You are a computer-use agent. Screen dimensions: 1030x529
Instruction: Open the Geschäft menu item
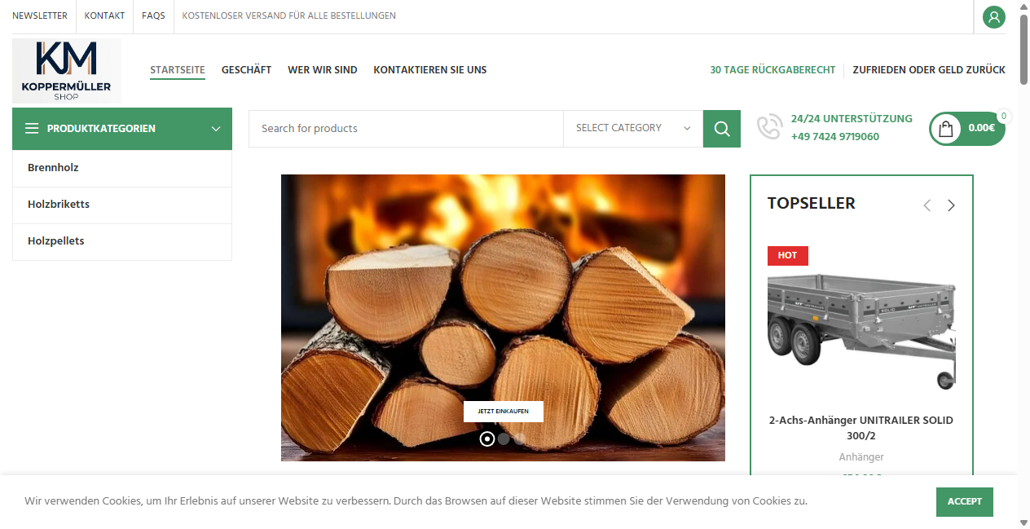246,70
